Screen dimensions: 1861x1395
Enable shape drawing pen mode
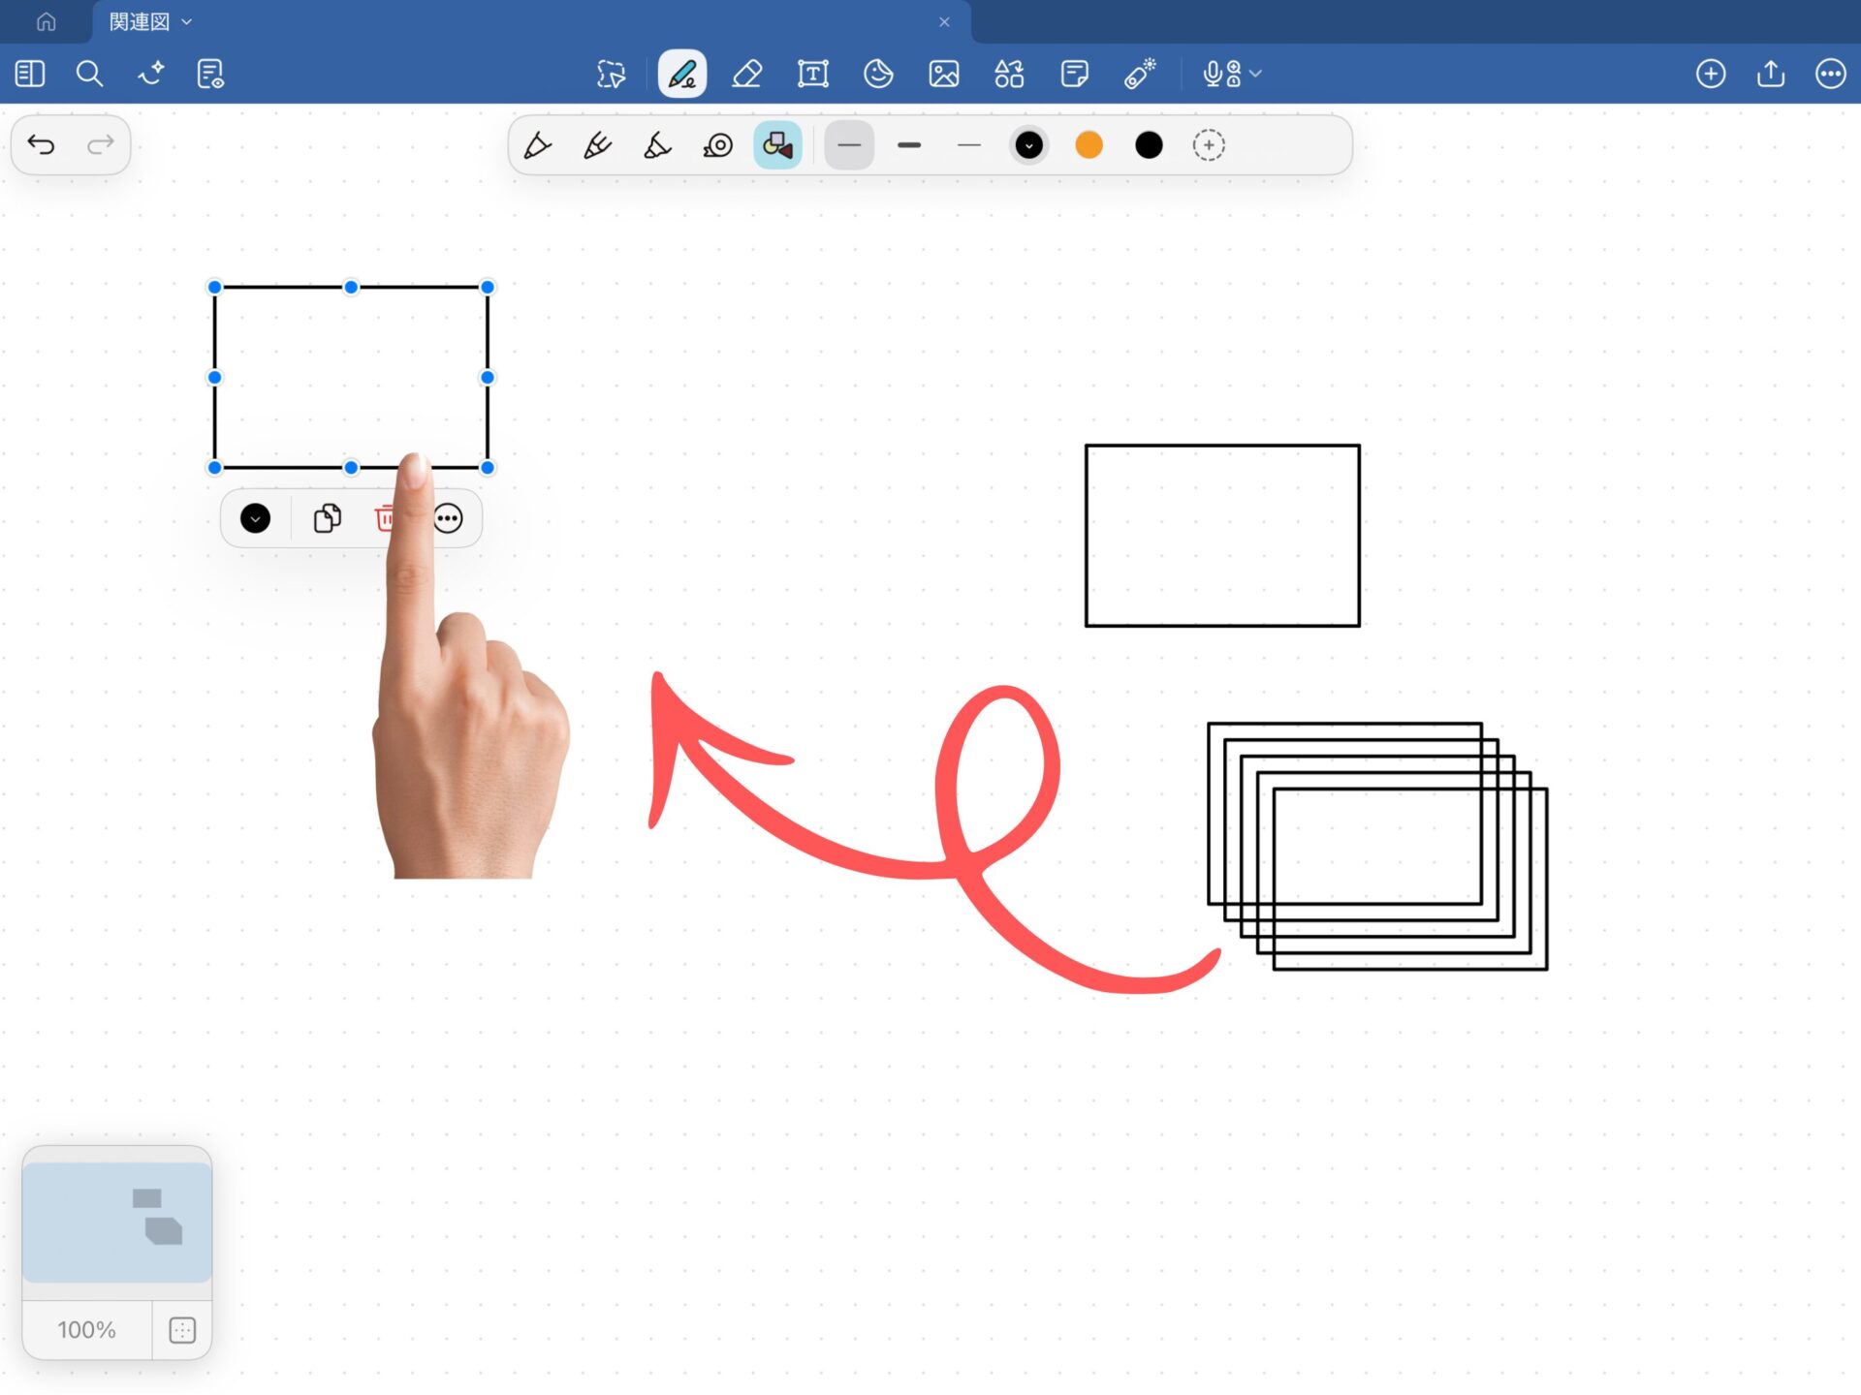[x=777, y=145]
